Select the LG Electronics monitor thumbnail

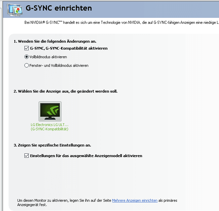pyautogui.click(x=50, y=111)
